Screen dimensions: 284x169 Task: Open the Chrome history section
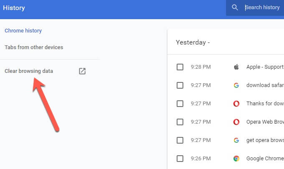23,31
